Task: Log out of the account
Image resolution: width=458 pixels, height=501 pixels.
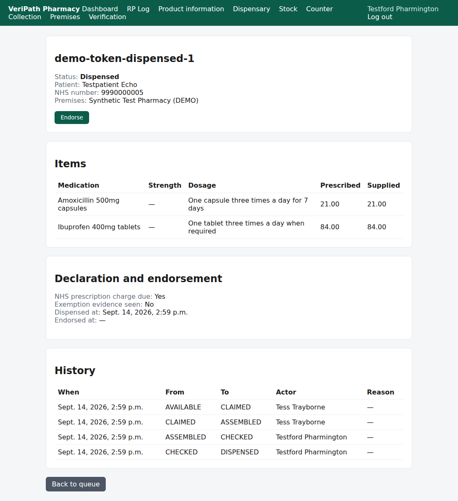Action: tap(380, 17)
